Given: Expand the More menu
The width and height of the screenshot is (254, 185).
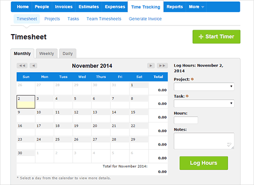Looking at the screenshot, I should 196,7.
